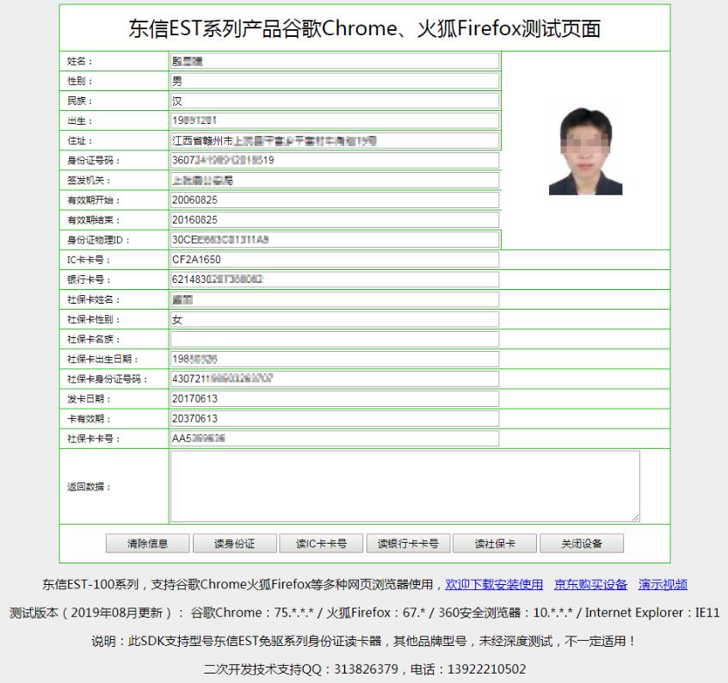This screenshot has width=728, height=683.
Task: Click the 民族 ethnicity input field
Action: (x=334, y=100)
